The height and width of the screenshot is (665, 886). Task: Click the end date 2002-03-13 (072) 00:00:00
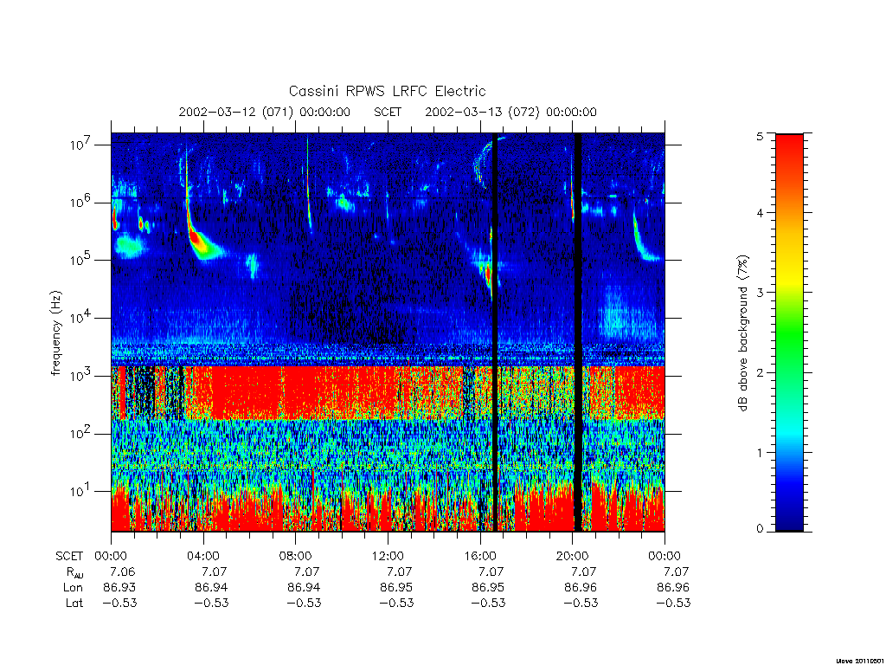[510, 112]
